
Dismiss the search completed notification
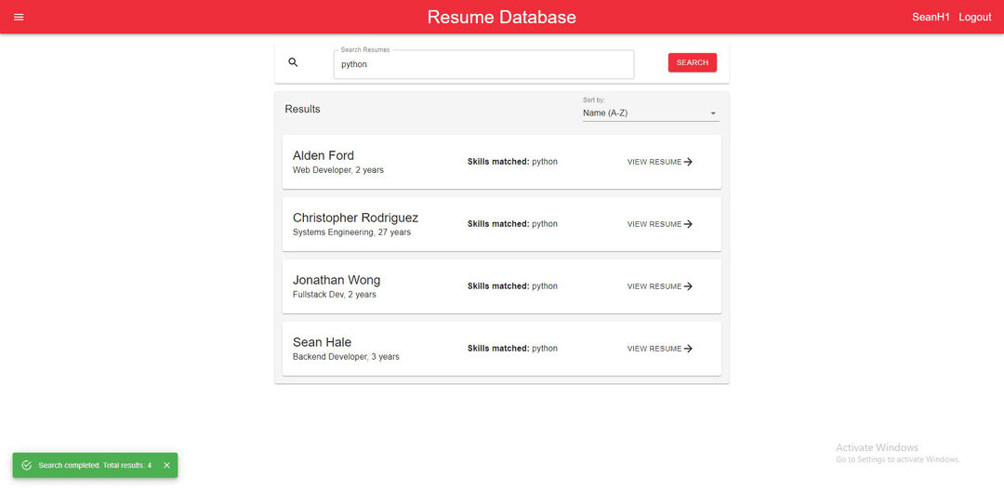166,465
